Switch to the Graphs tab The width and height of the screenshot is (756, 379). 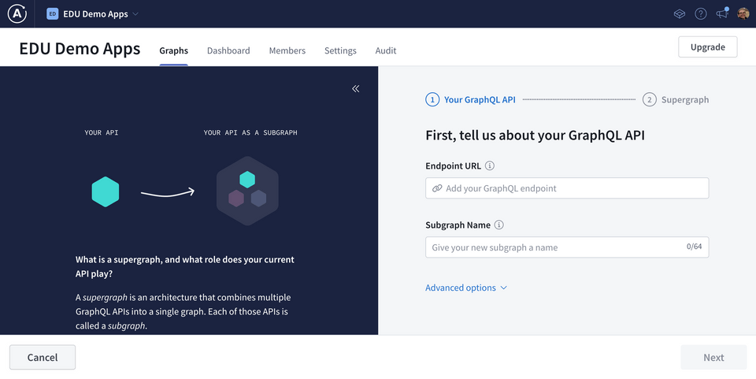pyautogui.click(x=173, y=50)
